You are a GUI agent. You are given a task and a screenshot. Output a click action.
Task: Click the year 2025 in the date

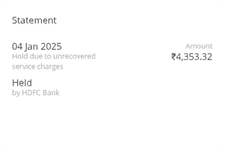click(x=51, y=46)
